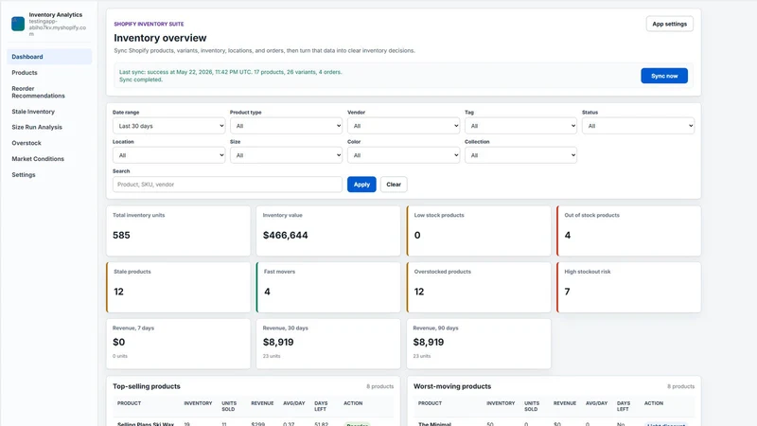Viewport: 757px width, 426px height.
Task: Open the High stockout risk card
Action: pos(628,288)
